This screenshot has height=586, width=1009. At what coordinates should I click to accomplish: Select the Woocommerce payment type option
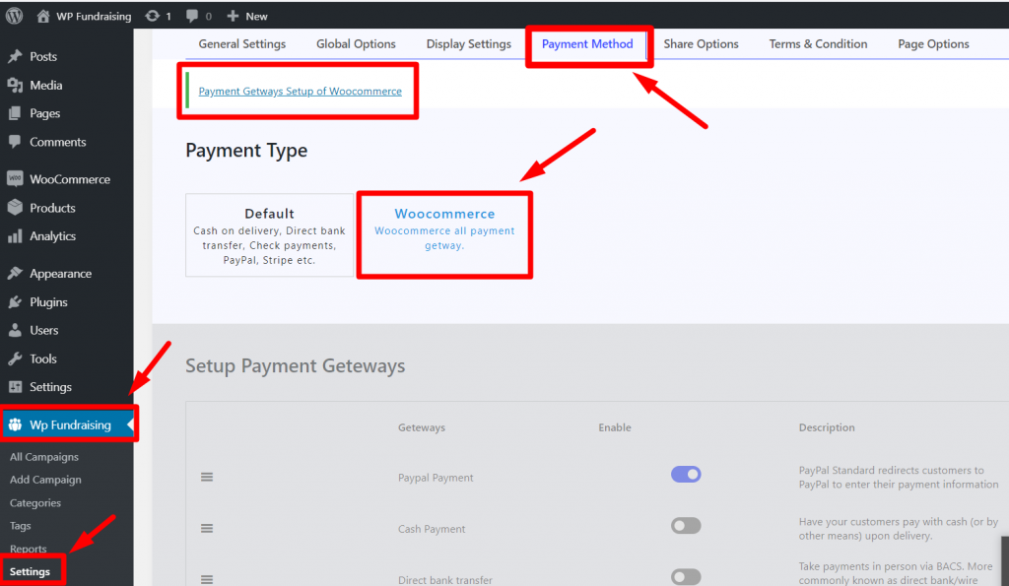coord(444,235)
